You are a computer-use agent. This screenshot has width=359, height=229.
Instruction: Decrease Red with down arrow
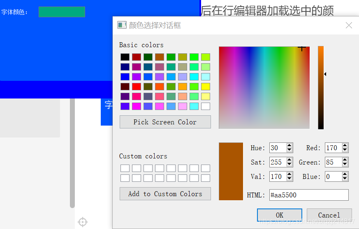coord(345,150)
